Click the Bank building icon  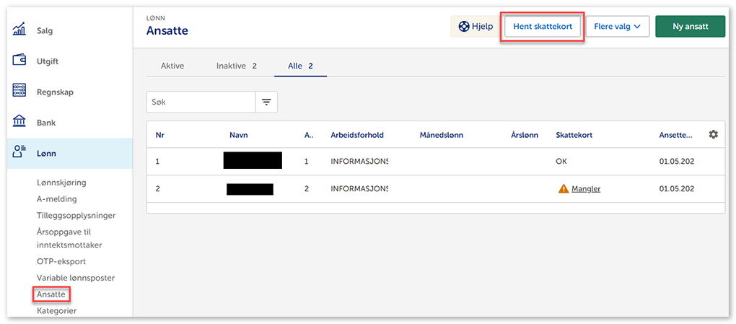point(20,122)
